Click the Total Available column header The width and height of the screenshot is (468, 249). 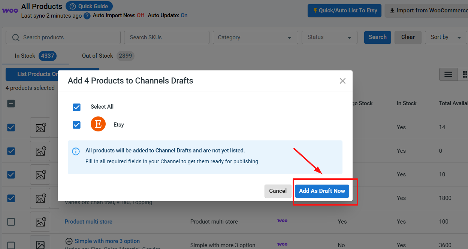click(x=453, y=103)
